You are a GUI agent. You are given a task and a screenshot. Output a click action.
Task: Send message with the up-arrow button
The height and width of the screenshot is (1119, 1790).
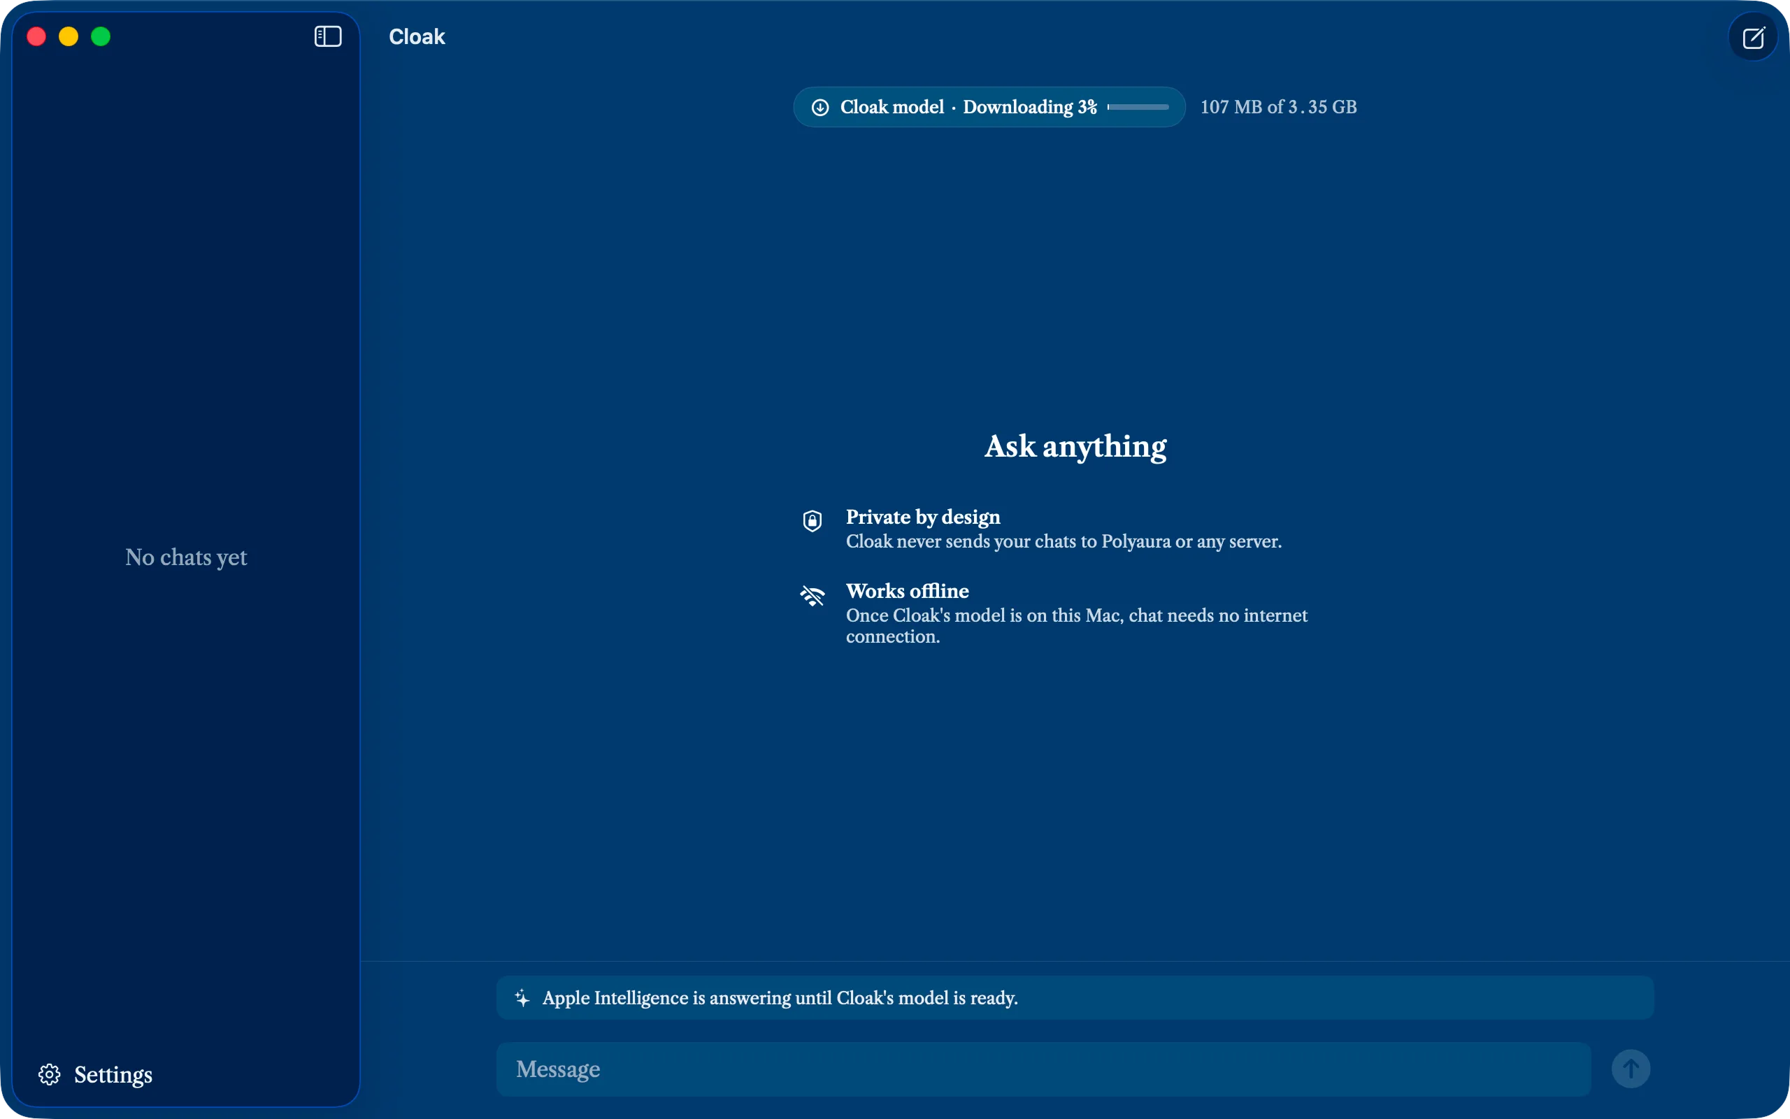point(1631,1069)
